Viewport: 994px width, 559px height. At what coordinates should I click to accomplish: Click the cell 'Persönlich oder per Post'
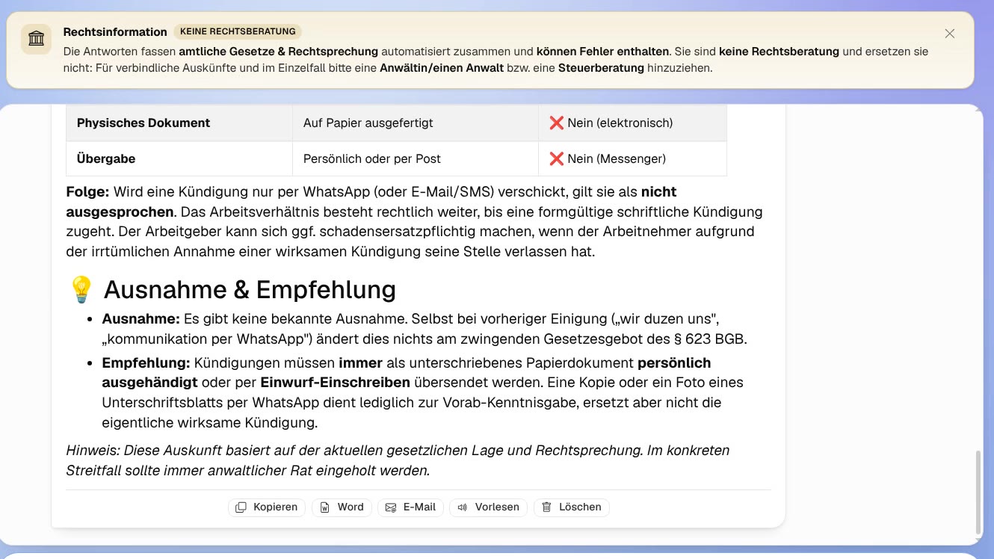(416, 158)
